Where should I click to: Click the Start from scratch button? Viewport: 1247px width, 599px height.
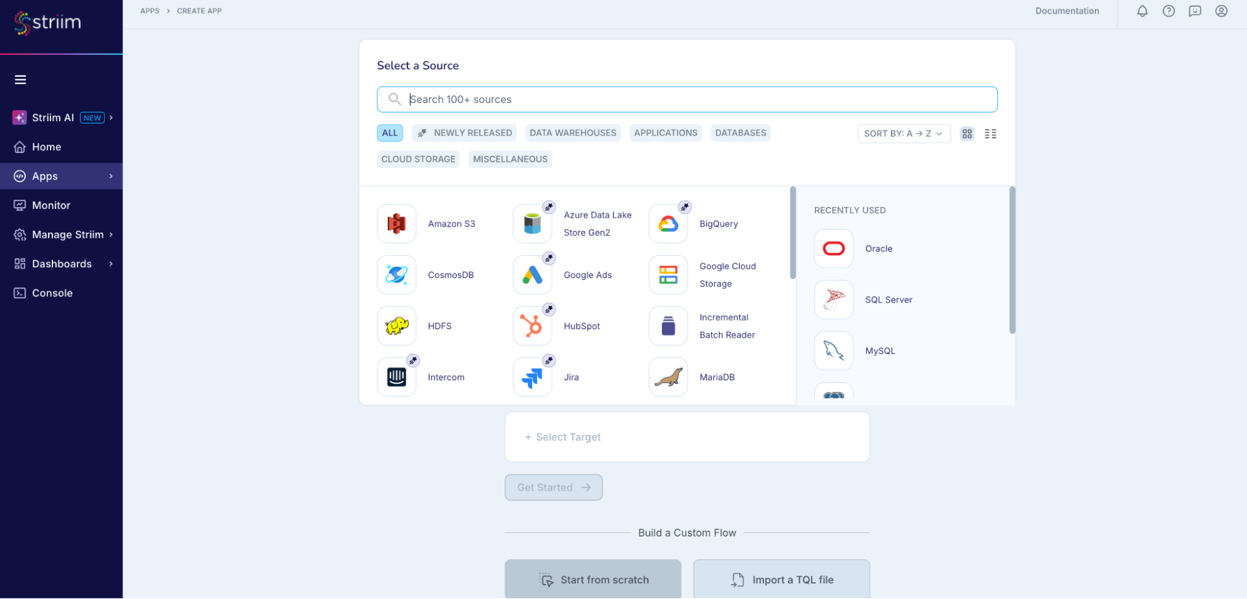click(593, 579)
